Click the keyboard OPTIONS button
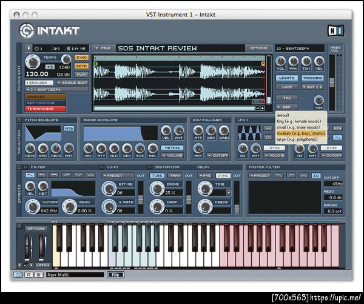The width and height of the screenshot is (364, 304). pos(36,229)
